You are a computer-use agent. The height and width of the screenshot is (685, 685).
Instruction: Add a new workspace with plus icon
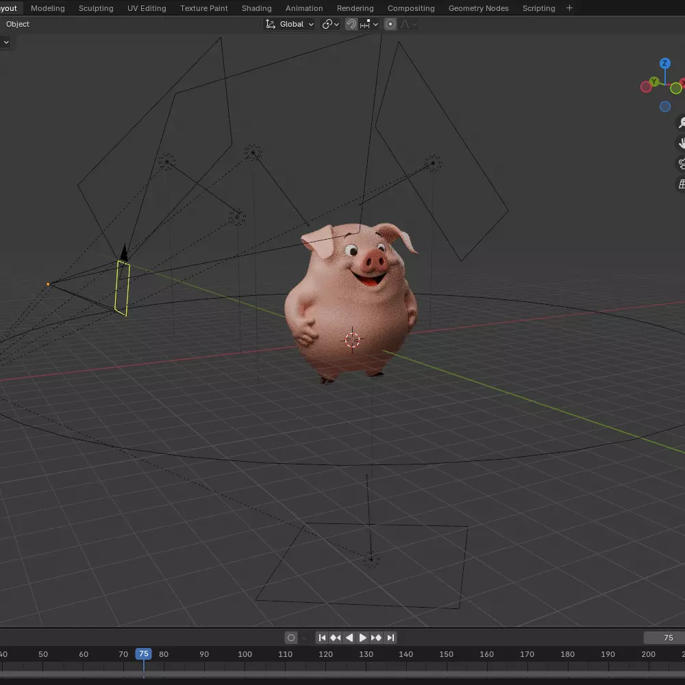[x=569, y=8]
